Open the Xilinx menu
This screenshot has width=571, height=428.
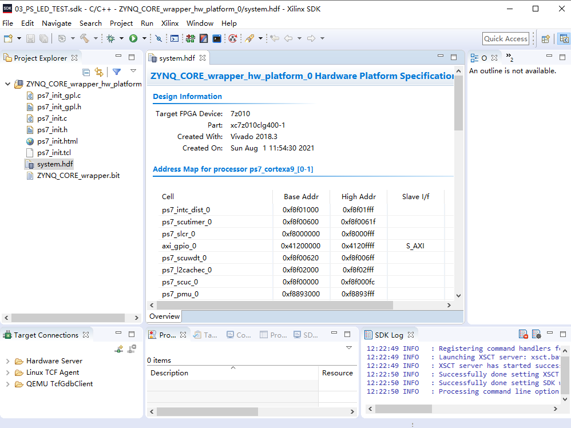click(170, 23)
